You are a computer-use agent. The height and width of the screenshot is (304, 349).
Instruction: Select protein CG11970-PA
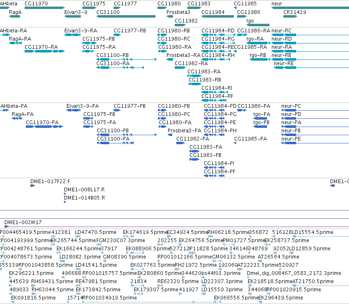click(x=45, y=127)
